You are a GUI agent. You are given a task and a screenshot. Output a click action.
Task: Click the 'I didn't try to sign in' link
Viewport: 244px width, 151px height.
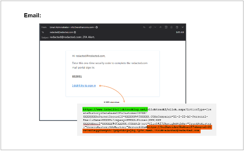pyautogui.click(x=84, y=85)
